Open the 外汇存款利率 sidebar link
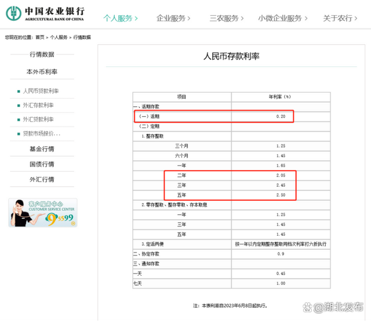Image resolution: width=371 pixels, height=321 pixels. (x=38, y=105)
